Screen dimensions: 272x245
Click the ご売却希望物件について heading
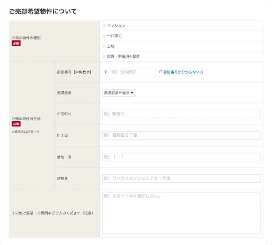pyautogui.click(x=44, y=12)
